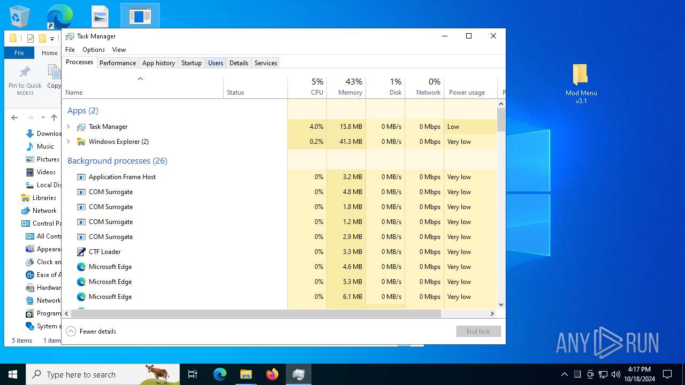
Task: Sort by the Network column header
Action: click(x=424, y=88)
